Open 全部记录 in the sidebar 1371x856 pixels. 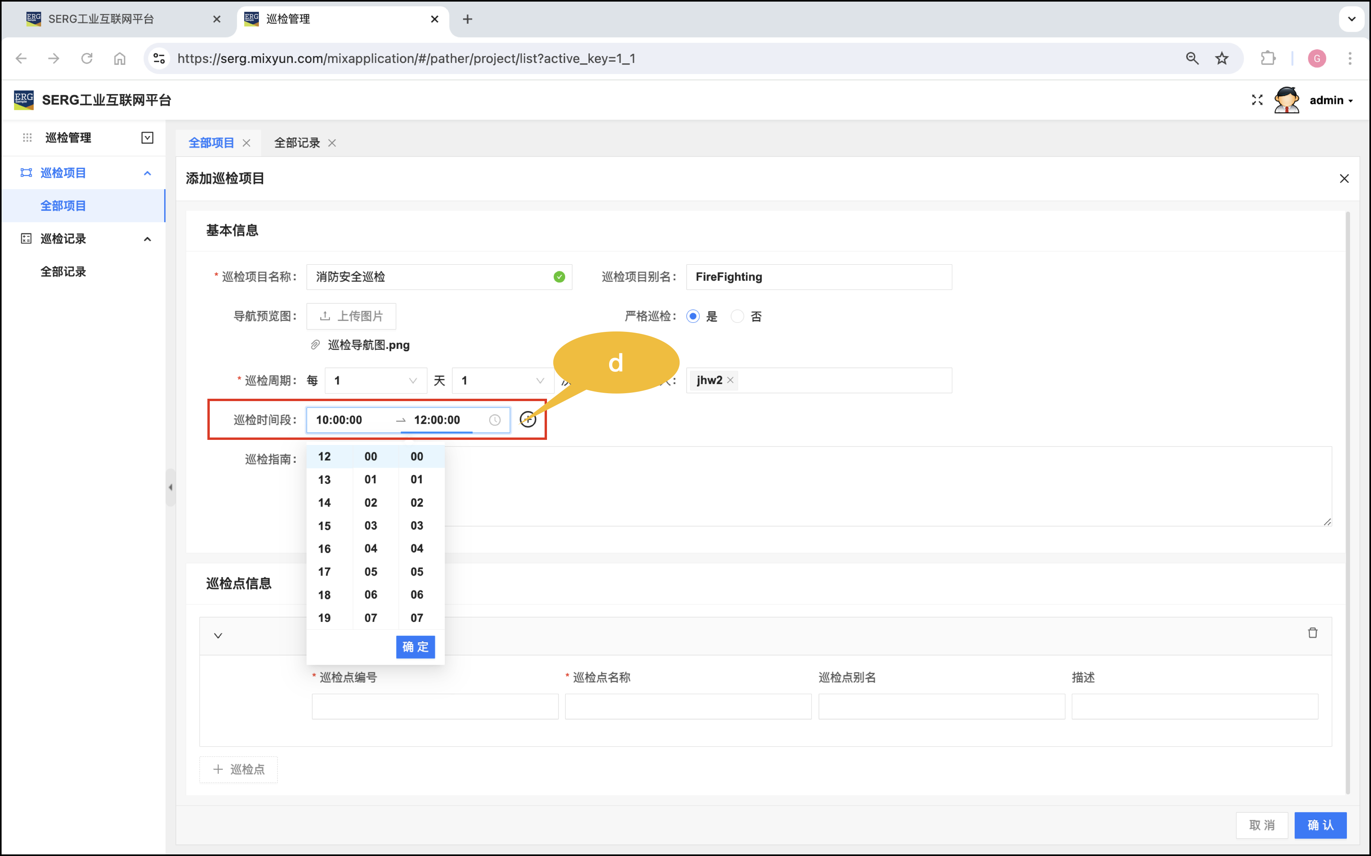coord(63,272)
